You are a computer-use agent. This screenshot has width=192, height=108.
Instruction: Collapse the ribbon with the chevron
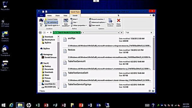151,15
